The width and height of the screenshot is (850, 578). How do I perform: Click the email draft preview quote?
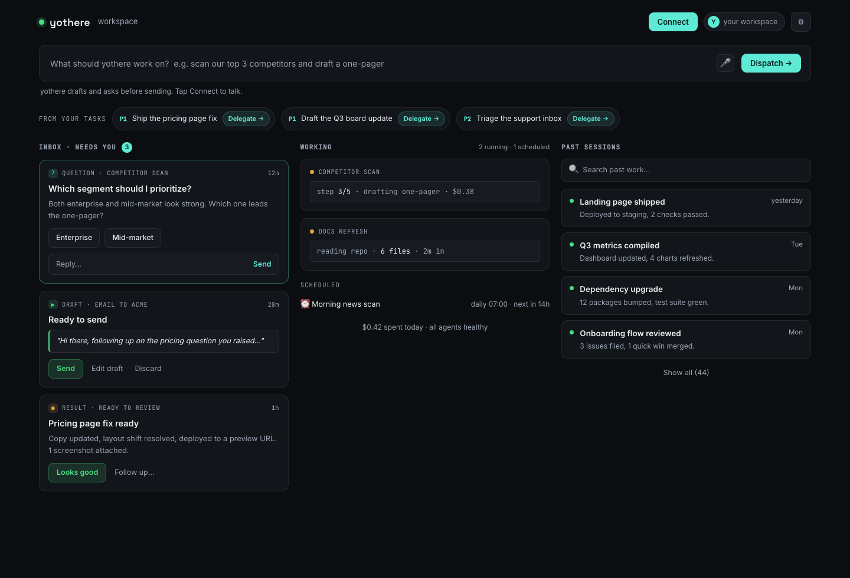pos(164,341)
